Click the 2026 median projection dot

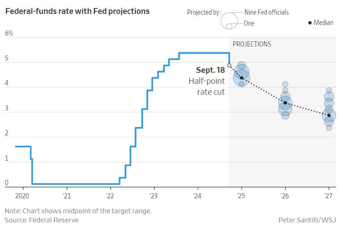tap(285, 103)
